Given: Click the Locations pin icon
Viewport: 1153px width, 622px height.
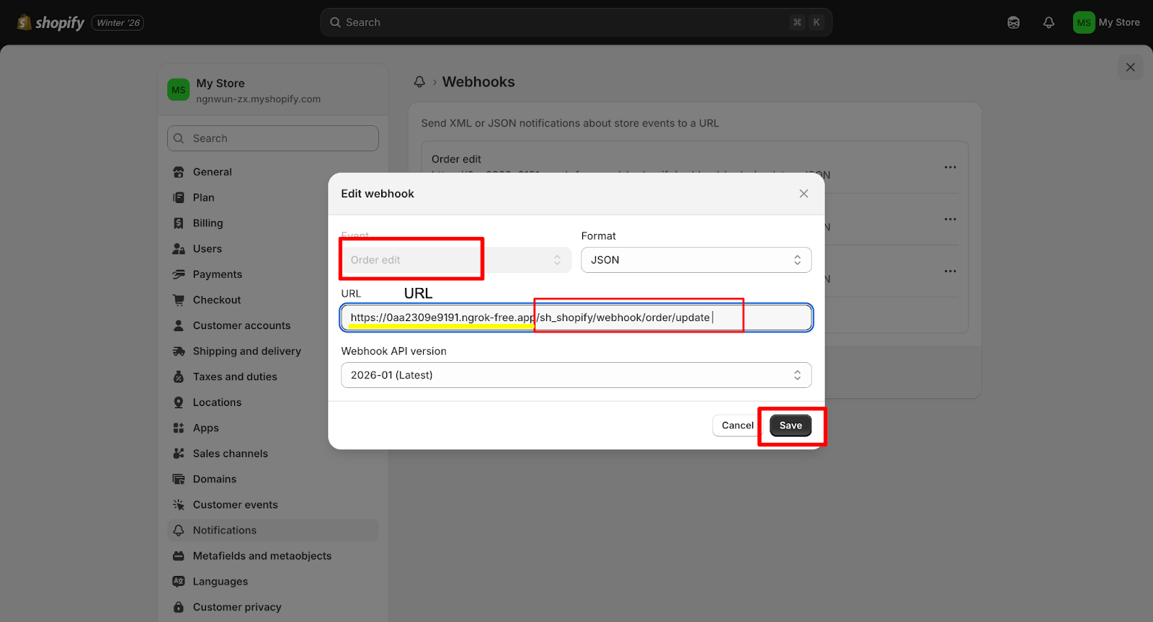Looking at the screenshot, I should [179, 402].
